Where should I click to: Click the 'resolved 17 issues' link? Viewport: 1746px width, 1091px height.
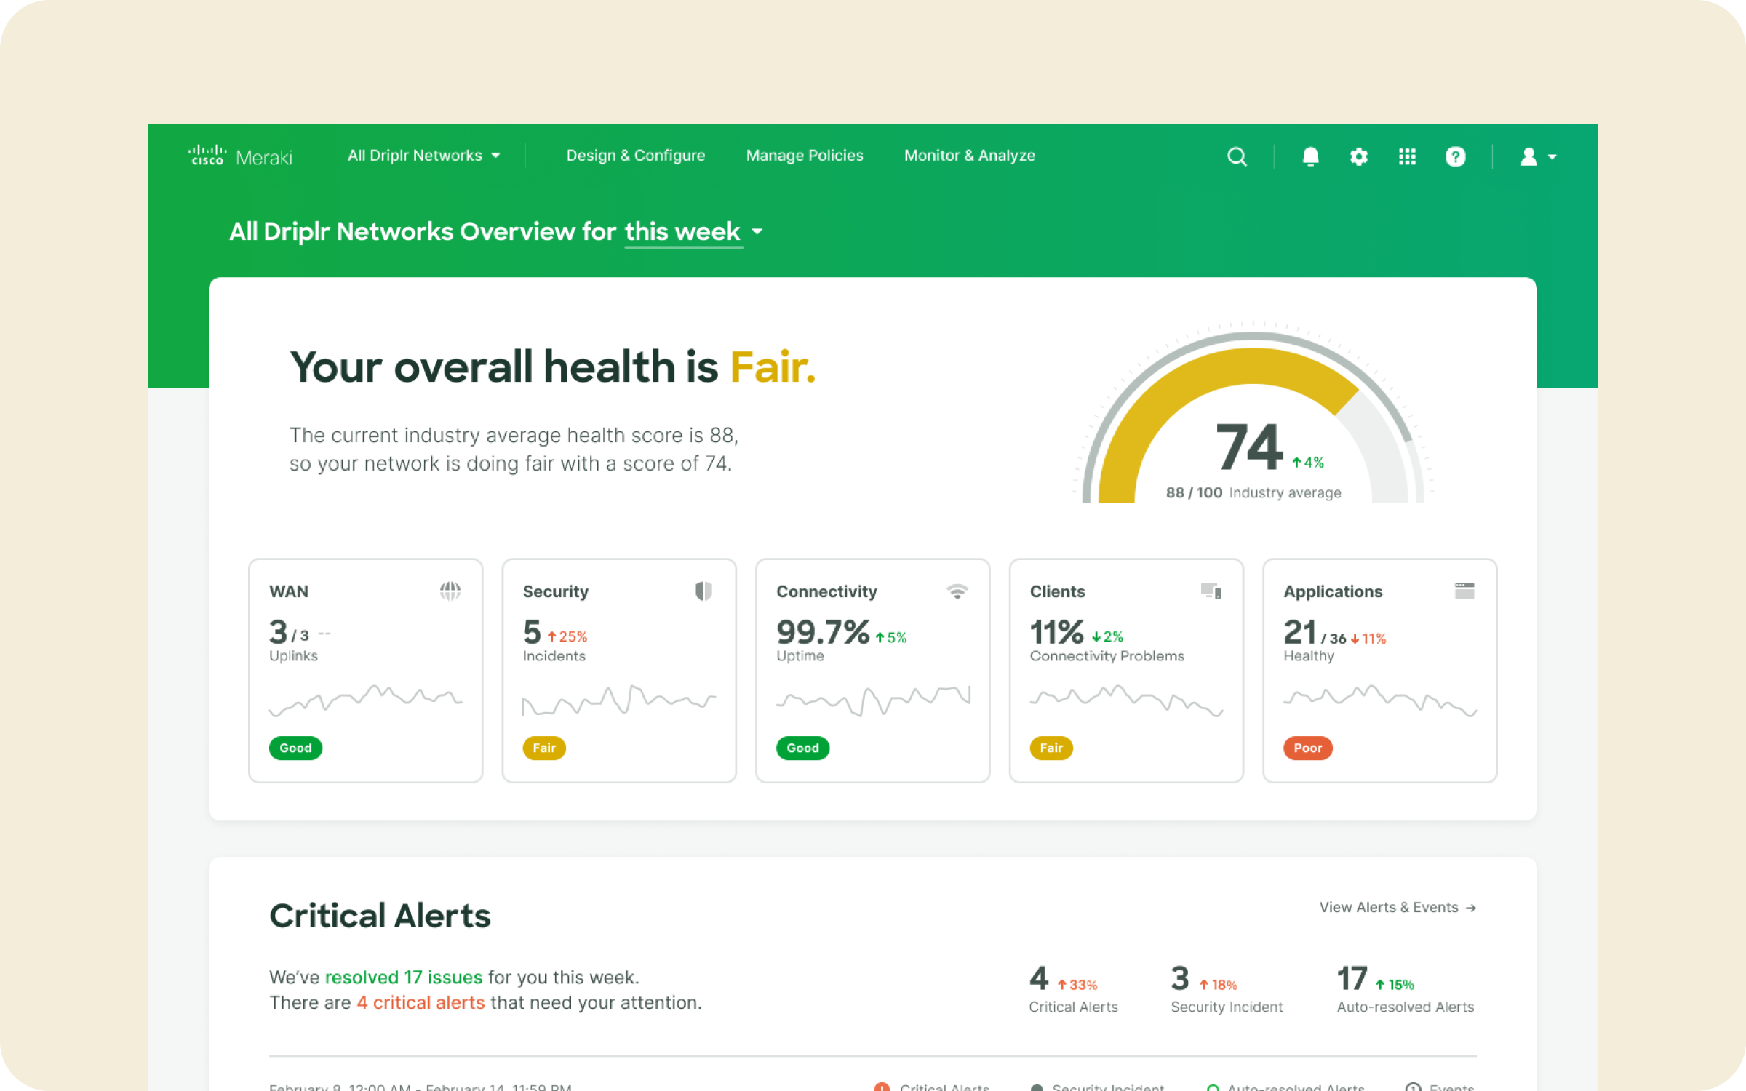(x=404, y=977)
